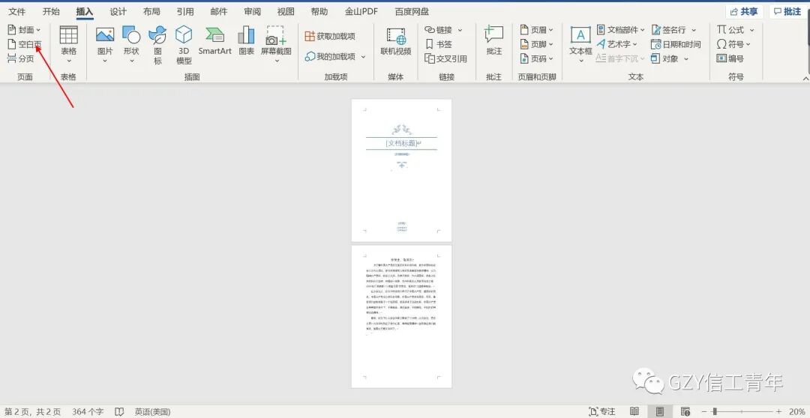This screenshot has height=418, width=810.
Task: Open the File (文件) tab
Action: (17, 11)
